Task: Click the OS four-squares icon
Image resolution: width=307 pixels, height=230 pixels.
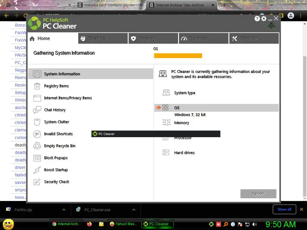Action: (165, 108)
